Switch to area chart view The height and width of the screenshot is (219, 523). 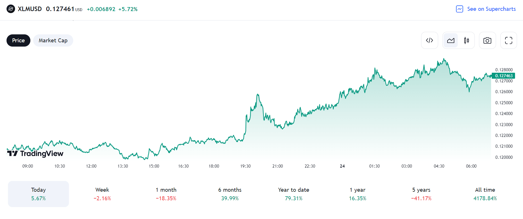click(451, 40)
